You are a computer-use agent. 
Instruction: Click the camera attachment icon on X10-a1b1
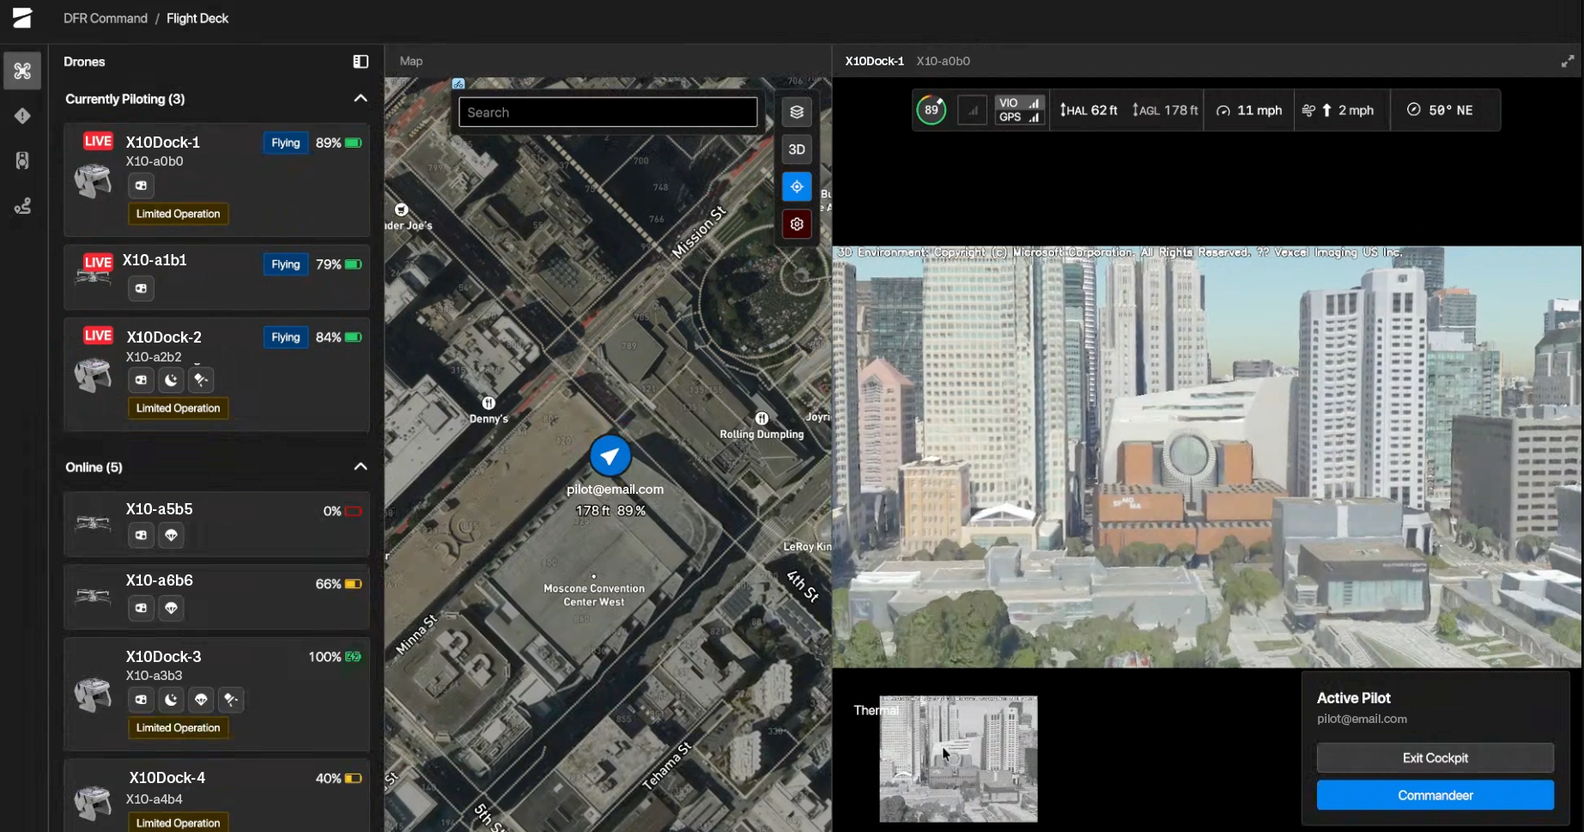(x=141, y=288)
